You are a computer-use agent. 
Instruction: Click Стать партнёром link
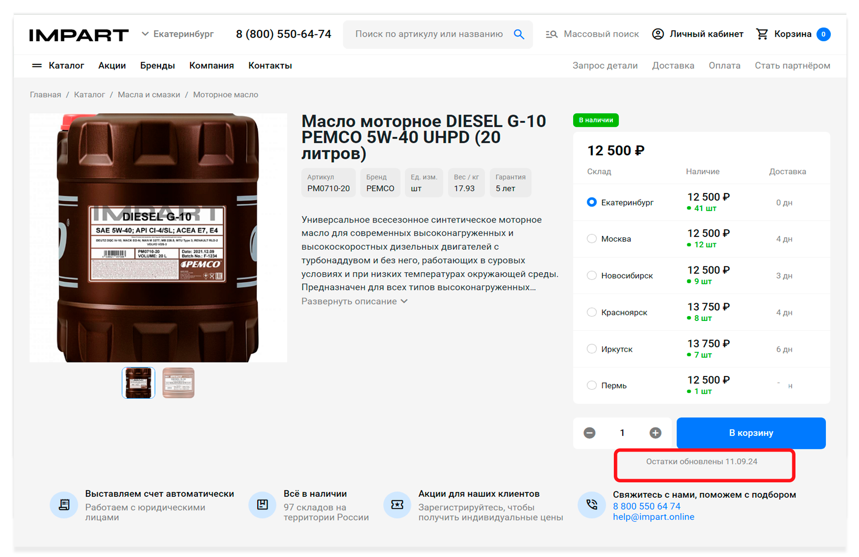click(x=792, y=66)
